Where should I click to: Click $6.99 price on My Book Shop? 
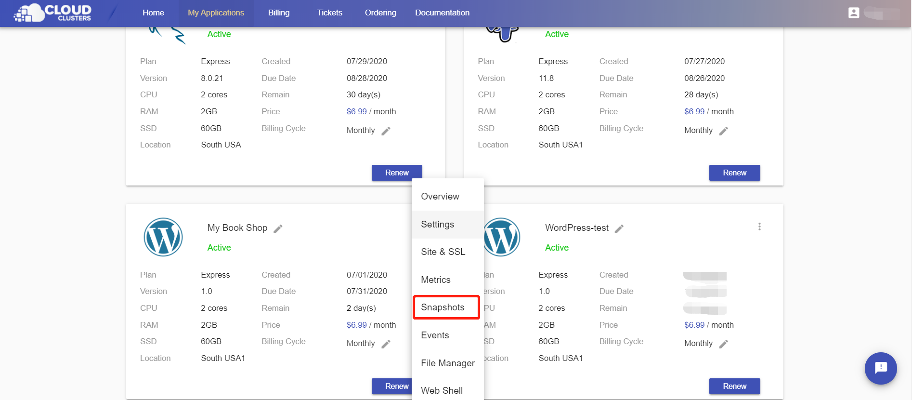[357, 325]
